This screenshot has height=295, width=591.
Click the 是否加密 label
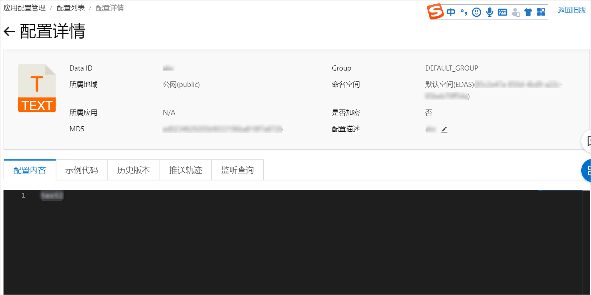pos(346,113)
